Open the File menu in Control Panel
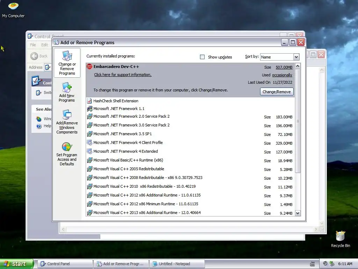This screenshot has height=269, width=358. click(33, 45)
